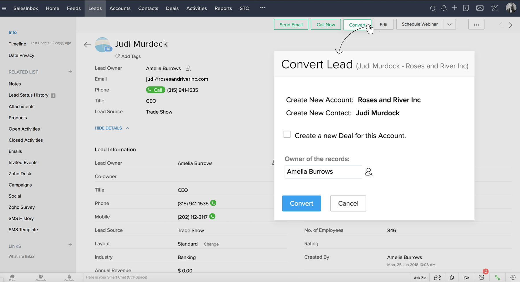
Task: Open Data Privacy in the sidebar
Action: 21,55
